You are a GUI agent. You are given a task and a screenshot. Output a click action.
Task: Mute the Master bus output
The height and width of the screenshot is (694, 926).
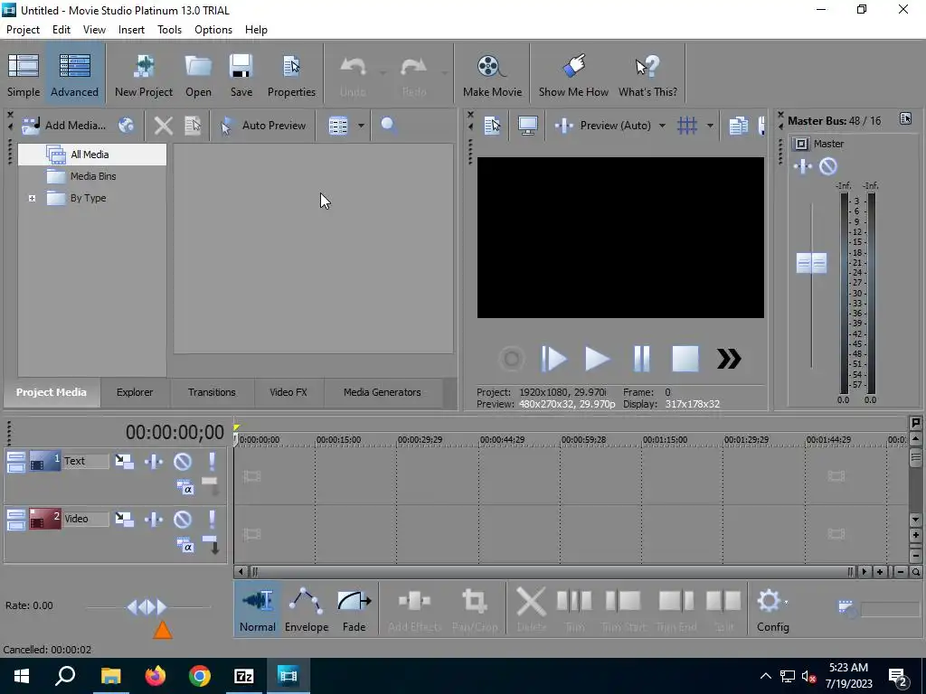point(828,166)
